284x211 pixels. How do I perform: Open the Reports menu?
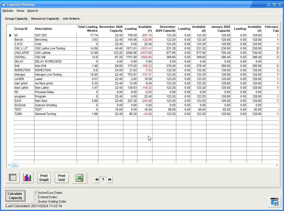33,11
